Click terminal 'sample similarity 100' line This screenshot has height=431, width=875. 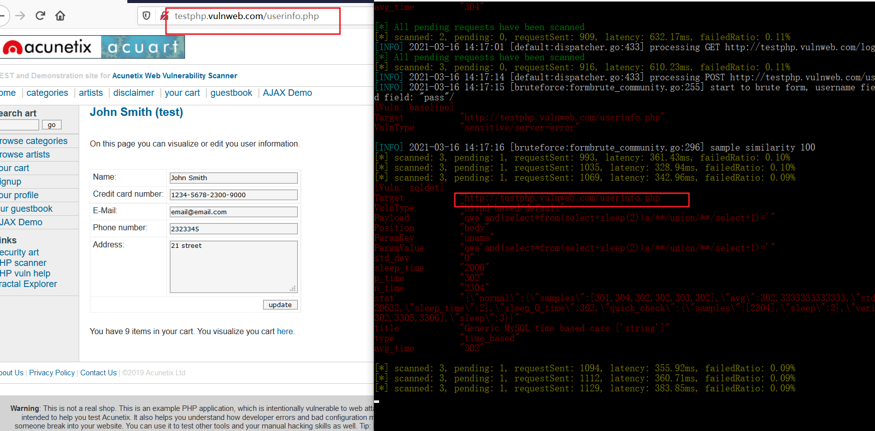(595, 148)
